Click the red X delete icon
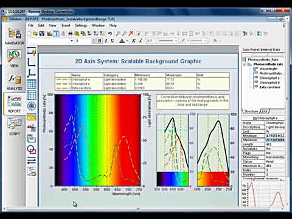292x219 pixels. [131, 33]
